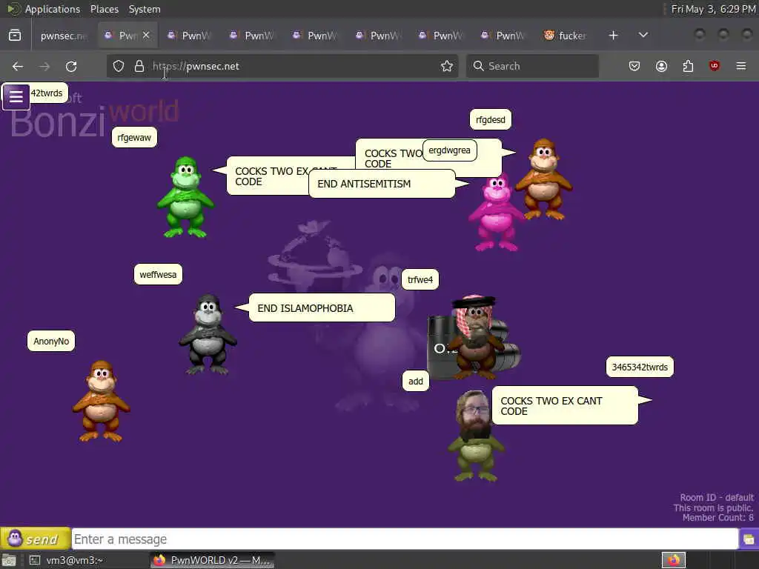The image size is (759, 569).
Task: Click the END ISLAMOPHOBIA speech bubble
Action: pos(322,308)
